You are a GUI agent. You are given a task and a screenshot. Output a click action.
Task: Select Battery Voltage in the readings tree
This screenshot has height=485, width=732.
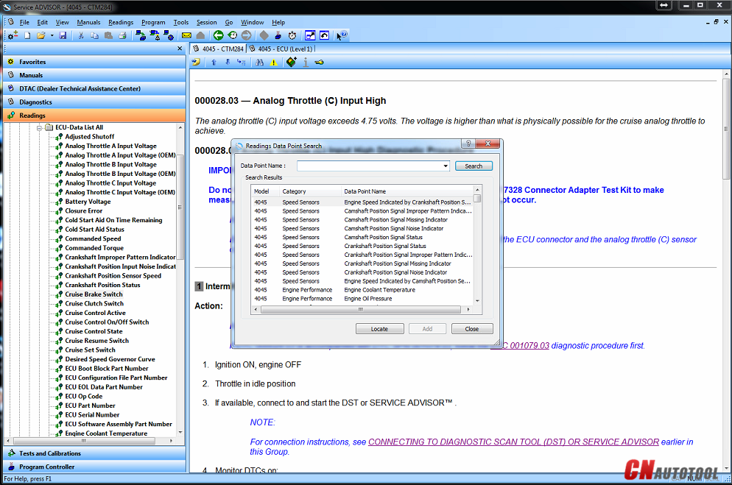coord(88,202)
